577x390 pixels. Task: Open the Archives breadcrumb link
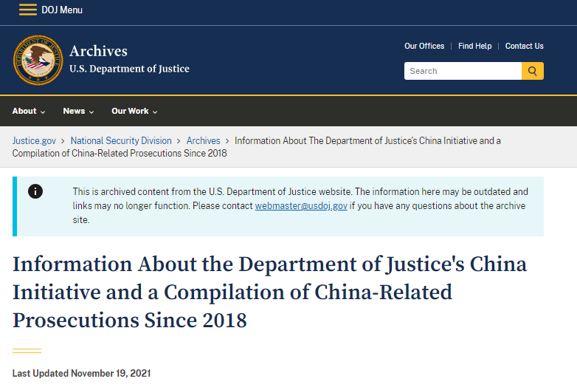point(203,141)
